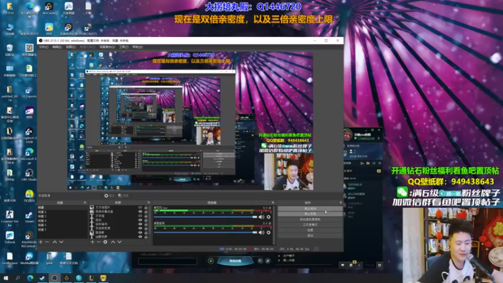
Task: Click the 麦克风/Aux volume slider
Action: pyautogui.click(x=206, y=217)
